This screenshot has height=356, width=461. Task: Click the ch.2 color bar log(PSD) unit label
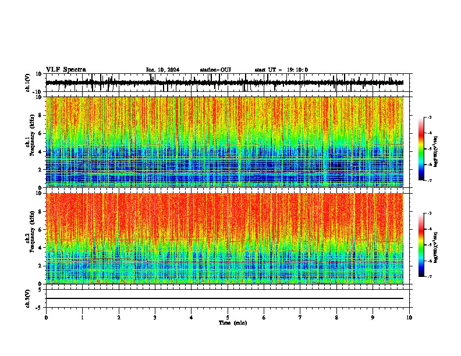(x=435, y=247)
